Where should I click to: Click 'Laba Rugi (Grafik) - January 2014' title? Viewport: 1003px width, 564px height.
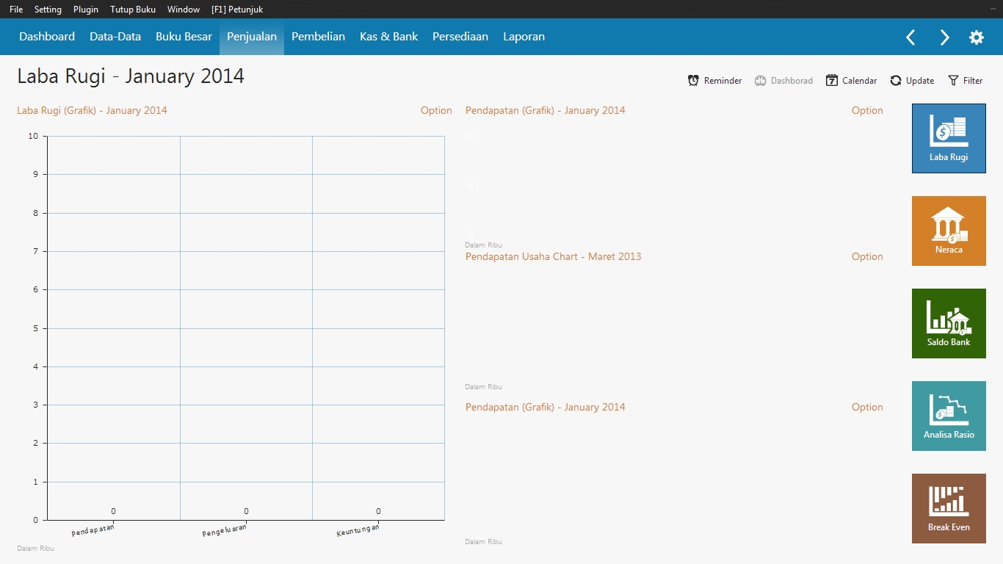point(92,111)
